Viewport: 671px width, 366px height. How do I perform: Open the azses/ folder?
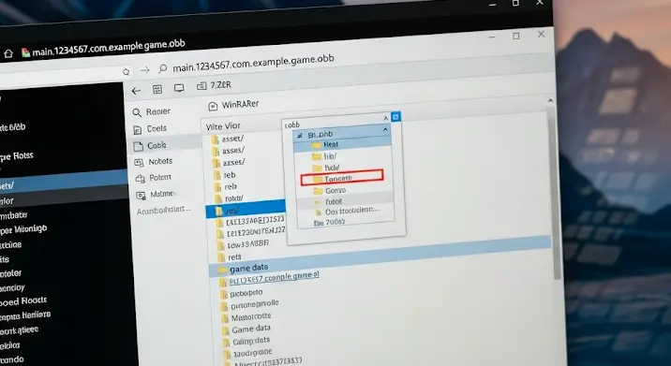point(229,163)
